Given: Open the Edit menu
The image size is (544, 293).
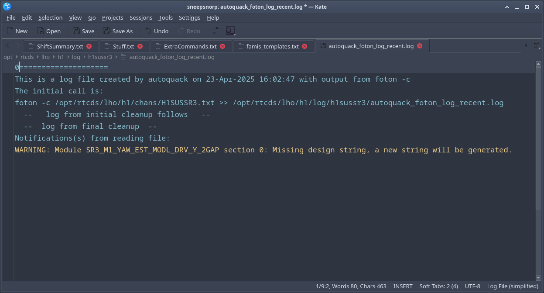Looking at the screenshot, I should click(27, 17).
